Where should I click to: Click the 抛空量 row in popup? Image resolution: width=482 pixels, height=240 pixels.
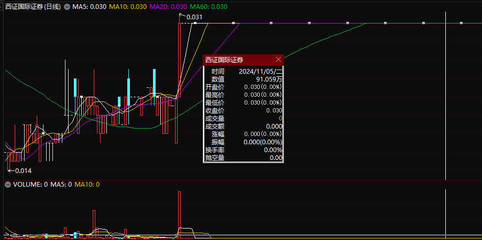244,158
